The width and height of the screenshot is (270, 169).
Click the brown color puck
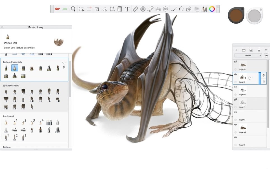pos(235,15)
